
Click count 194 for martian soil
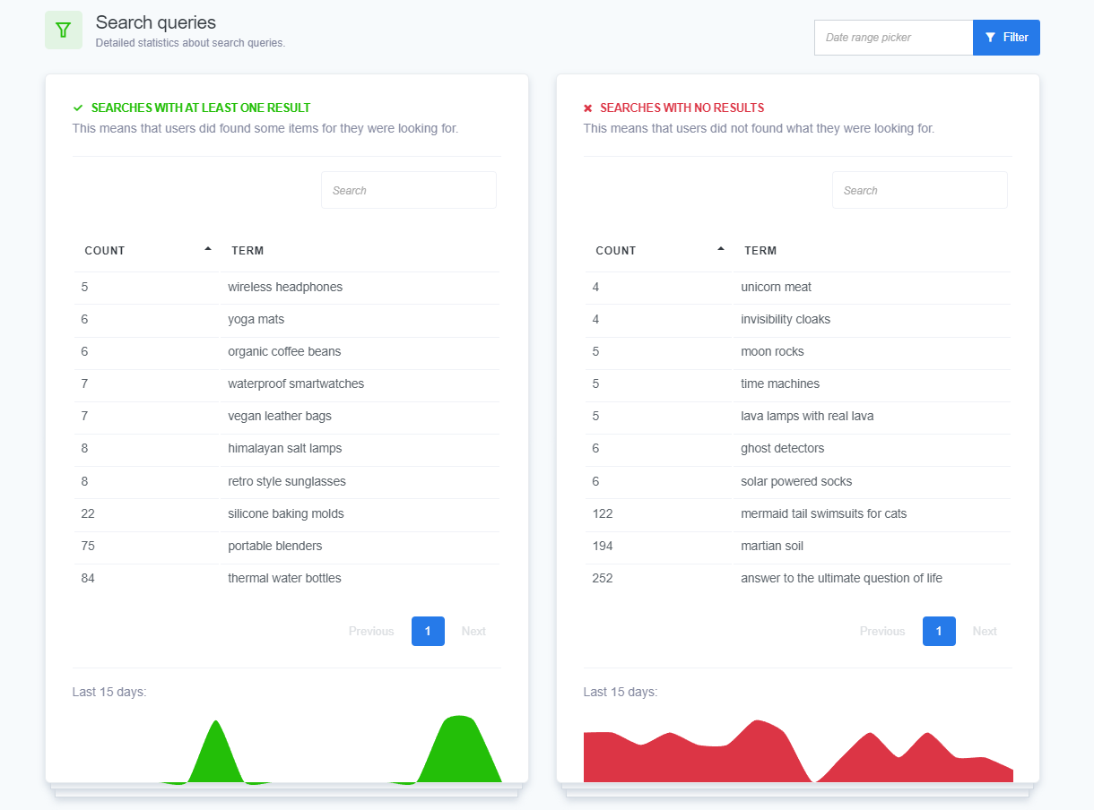pyautogui.click(x=603, y=546)
